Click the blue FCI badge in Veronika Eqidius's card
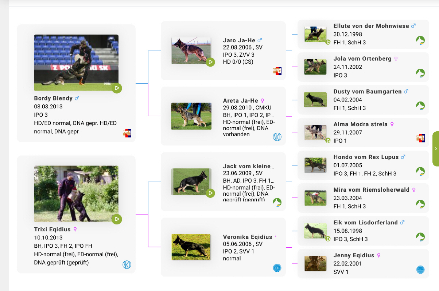Image resolution: width=439 pixels, height=291 pixels. [277, 268]
